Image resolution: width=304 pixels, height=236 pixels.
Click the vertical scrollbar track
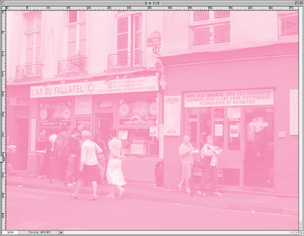[300, 114]
